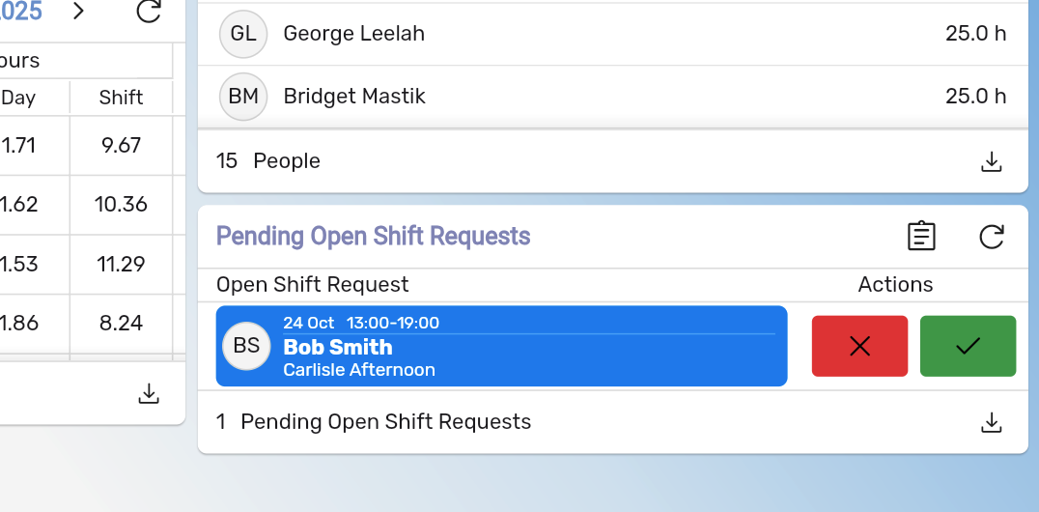Approve Bob Smith's open shift request
This screenshot has height=512, width=1039.
point(968,346)
